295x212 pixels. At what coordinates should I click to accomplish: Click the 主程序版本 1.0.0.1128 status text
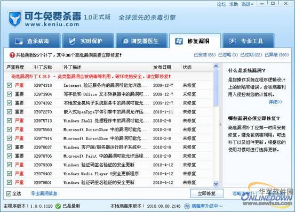click(x=28, y=206)
